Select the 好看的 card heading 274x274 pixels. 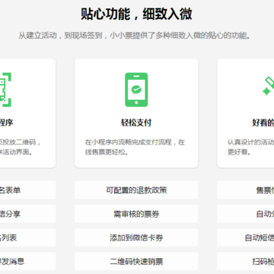tap(263, 123)
